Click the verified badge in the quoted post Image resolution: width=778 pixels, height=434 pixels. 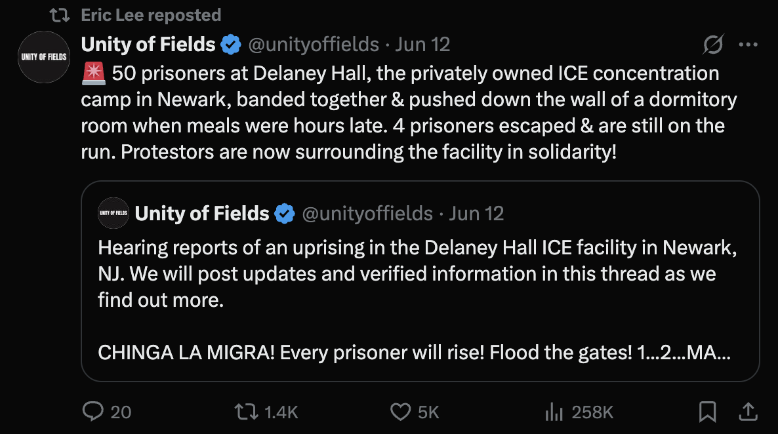tap(284, 214)
